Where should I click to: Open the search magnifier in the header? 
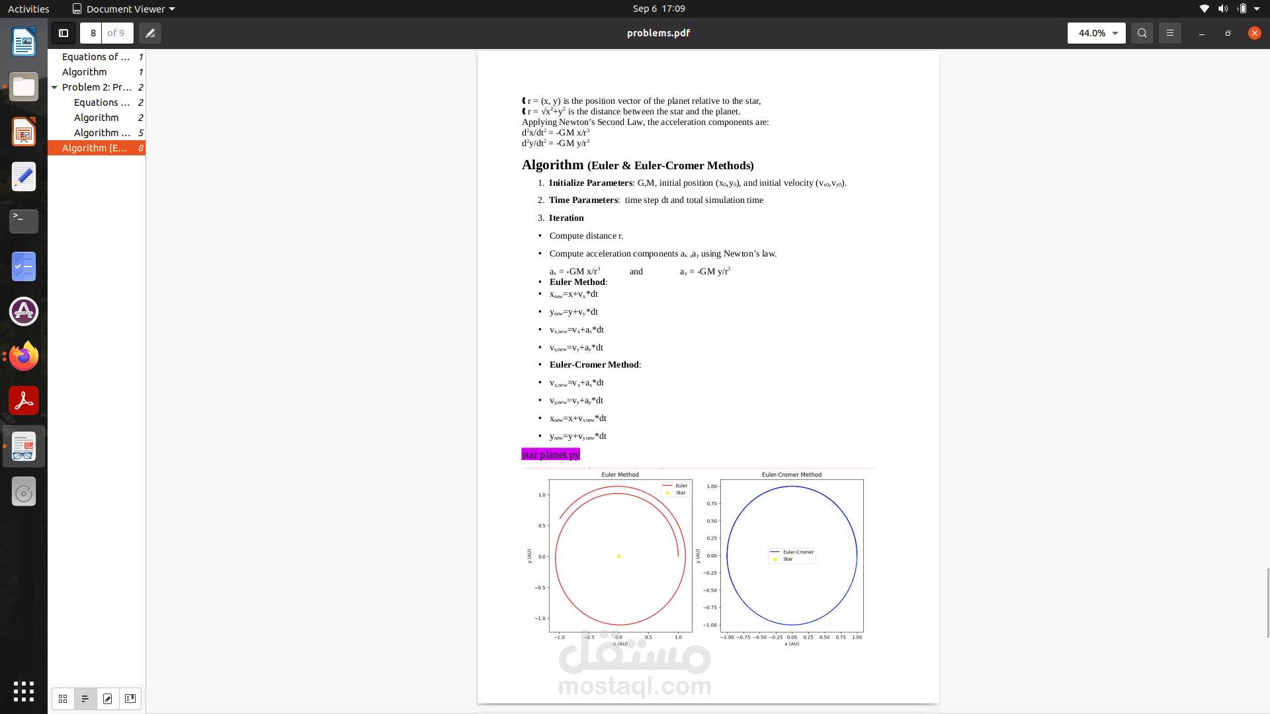1142,33
